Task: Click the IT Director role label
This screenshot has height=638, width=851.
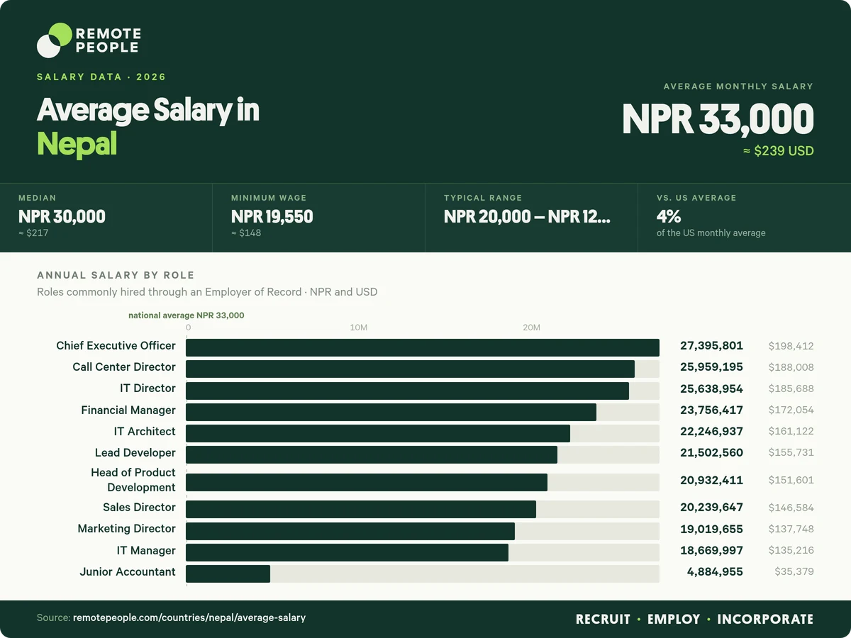Action: point(148,388)
